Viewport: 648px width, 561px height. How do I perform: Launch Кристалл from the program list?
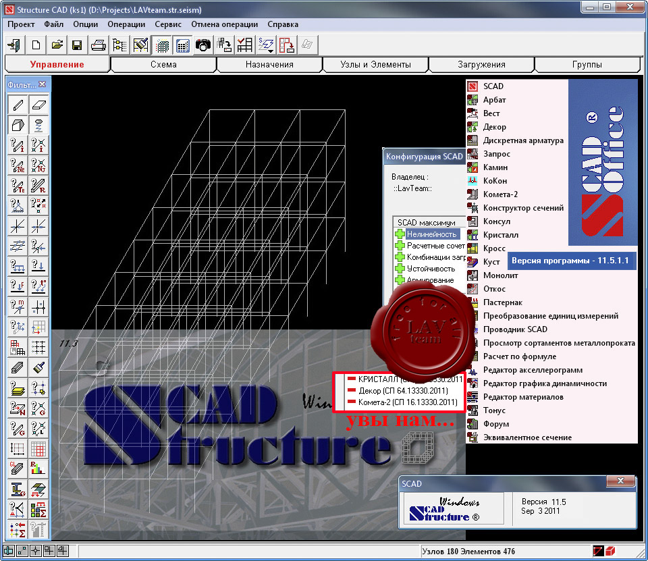500,235
